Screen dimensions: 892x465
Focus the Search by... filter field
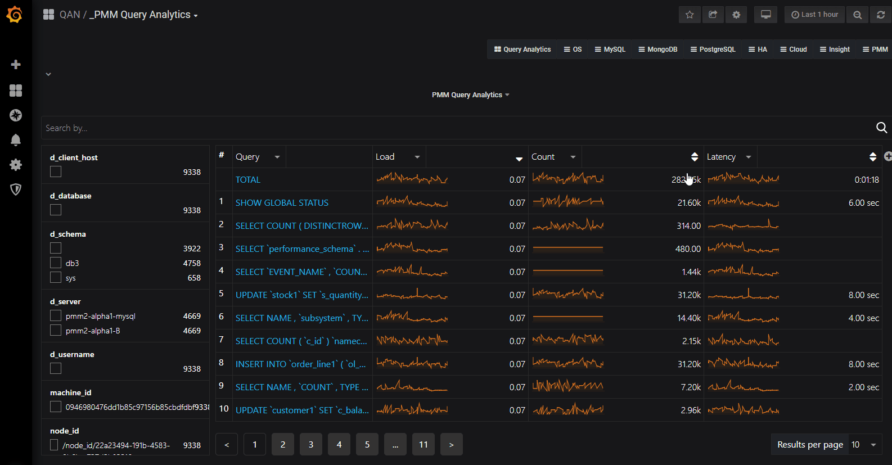(x=457, y=128)
